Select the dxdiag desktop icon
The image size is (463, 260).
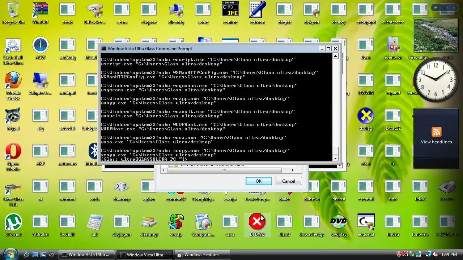[366, 120]
